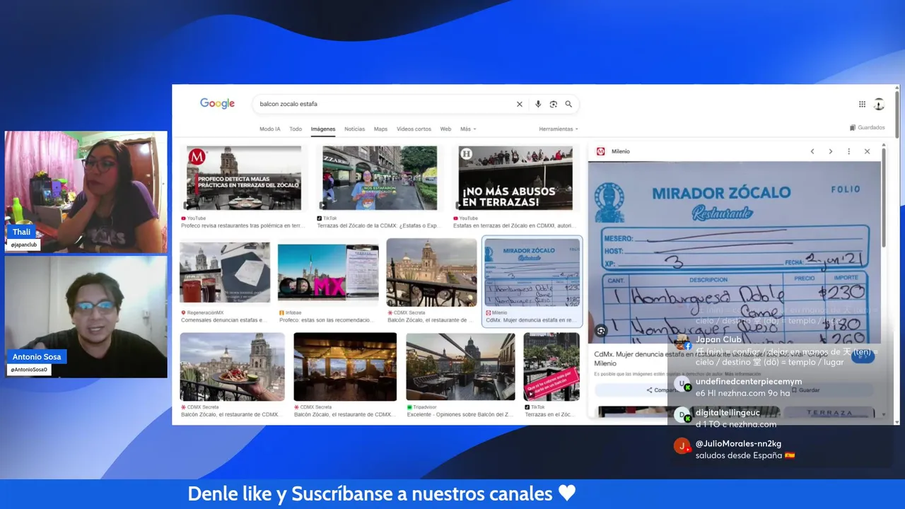This screenshot has width=905, height=509.
Task: Start voice search with the microphone icon
Action: click(538, 104)
